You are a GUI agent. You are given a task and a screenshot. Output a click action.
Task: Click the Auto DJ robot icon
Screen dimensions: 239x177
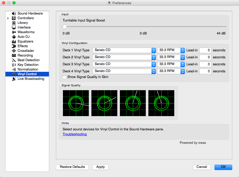click(14, 37)
